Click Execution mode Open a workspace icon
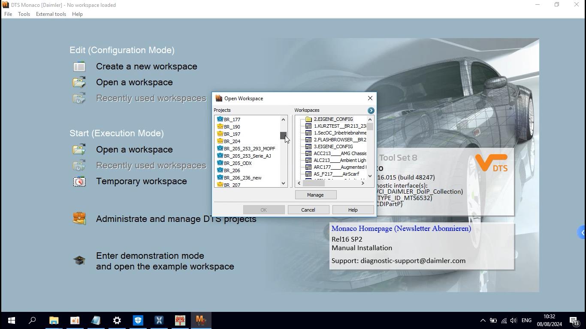The image size is (586, 329). pyautogui.click(x=79, y=150)
